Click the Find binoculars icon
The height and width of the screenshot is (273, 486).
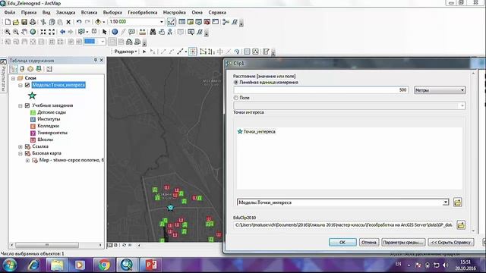(x=153, y=32)
